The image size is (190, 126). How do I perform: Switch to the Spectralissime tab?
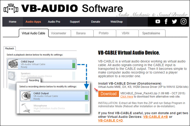coord(152,33)
